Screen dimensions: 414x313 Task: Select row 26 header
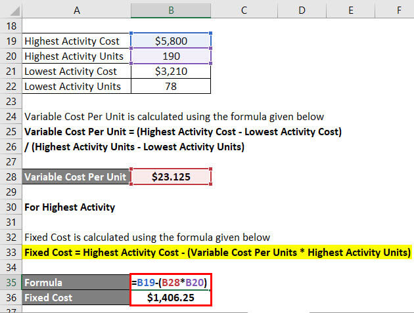coord(11,146)
